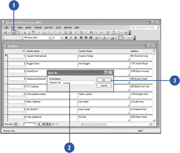
Task: Expand the Fill/Back Color dropdown arrow
Action: coord(100,38)
